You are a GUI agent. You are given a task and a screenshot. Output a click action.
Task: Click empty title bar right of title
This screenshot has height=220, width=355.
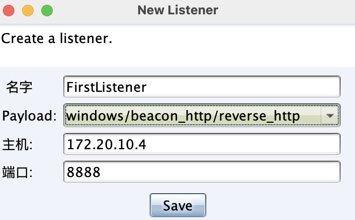[288, 10]
